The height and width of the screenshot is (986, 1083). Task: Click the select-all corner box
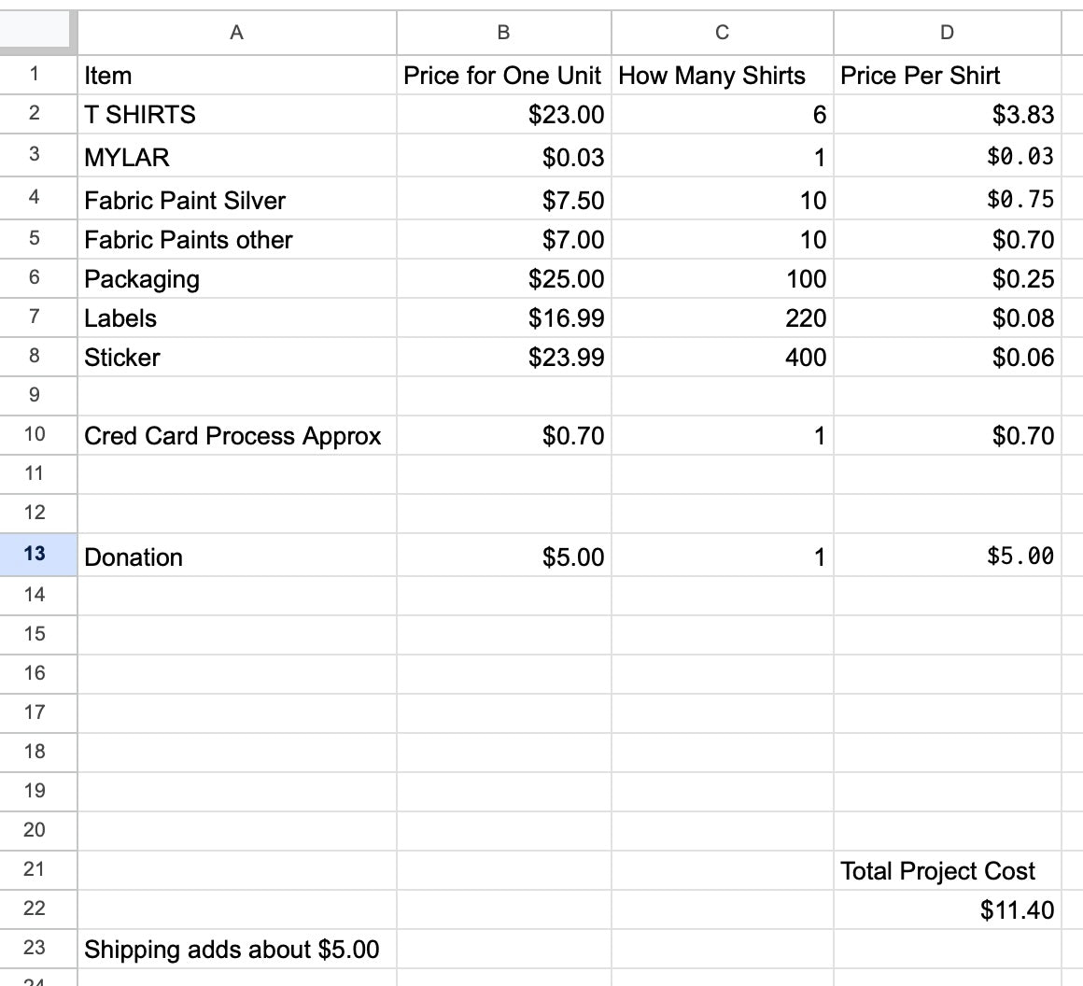(x=37, y=32)
